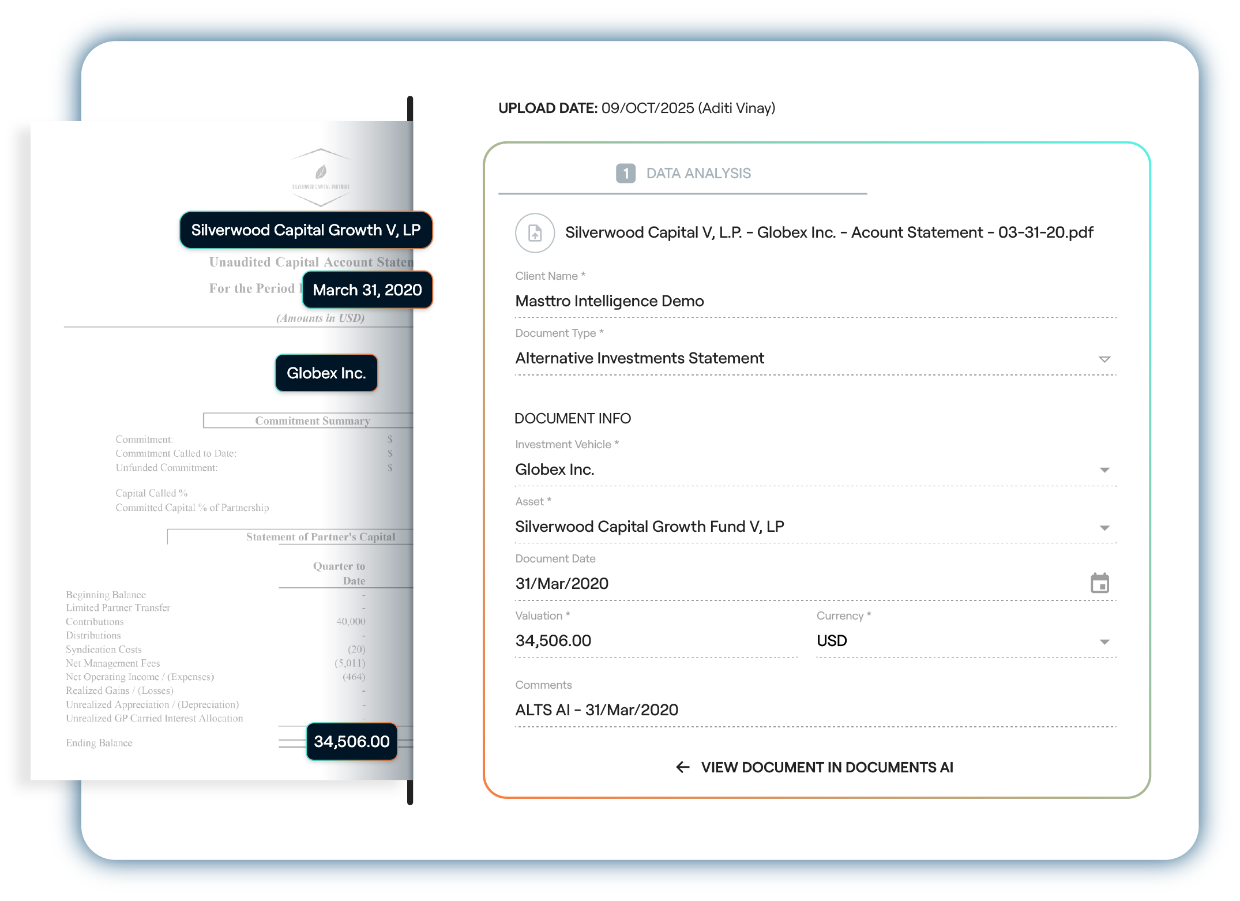This screenshot has height=901, width=1240.
Task: Select the Silverwood Capital Growth V, LP highlight
Action: [306, 230]
